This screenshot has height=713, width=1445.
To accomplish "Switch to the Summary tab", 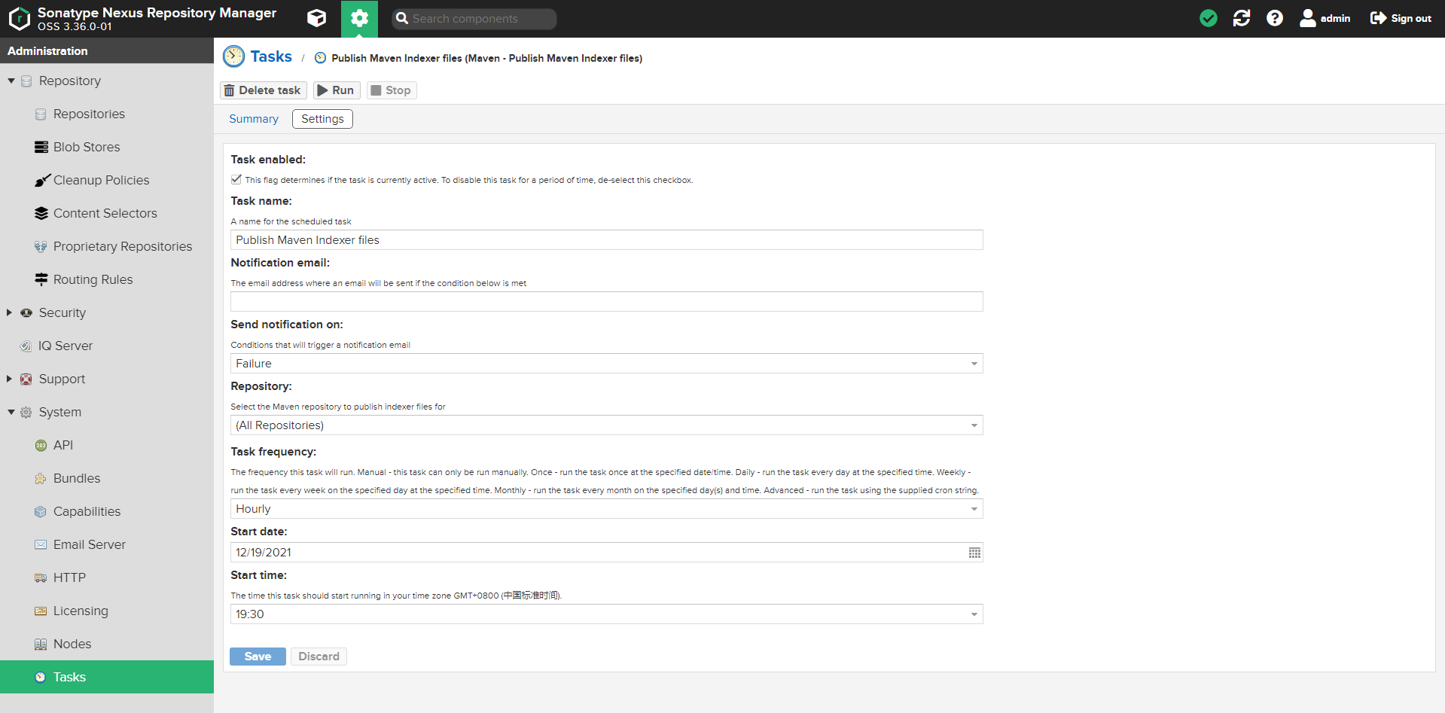I will click(x=254, y=119).
